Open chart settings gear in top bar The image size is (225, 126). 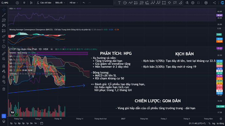click(193, 3)
